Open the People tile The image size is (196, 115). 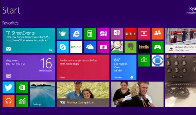(x=157, y=34)
